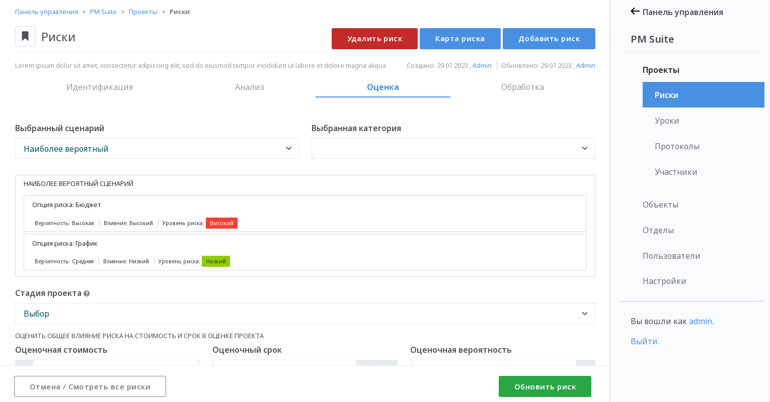Click the Влияние: Низкий text
Screen dimensions: 770x402
click(126, 261)
